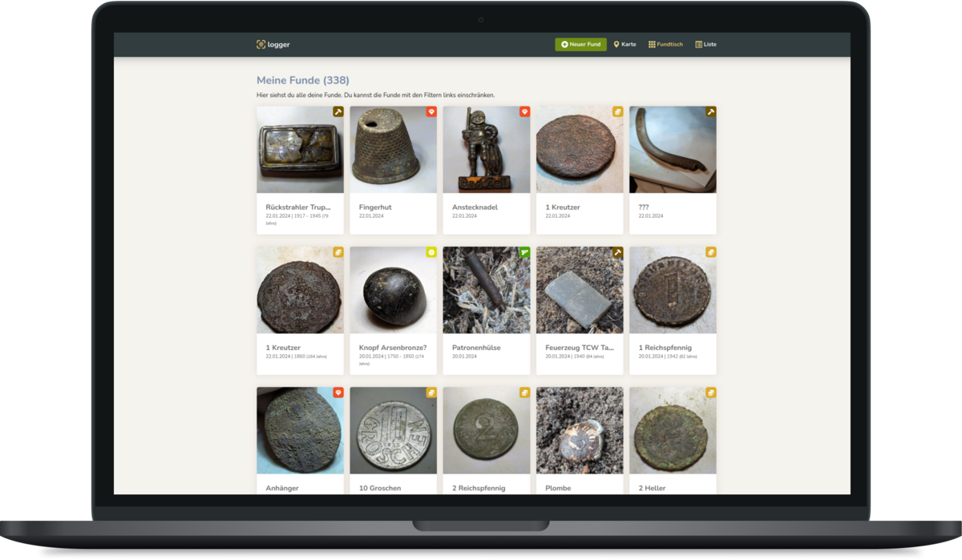Click the gem badge on Anstecknadel card
Screen dimensions: 962x560
[x=524, y=112]
